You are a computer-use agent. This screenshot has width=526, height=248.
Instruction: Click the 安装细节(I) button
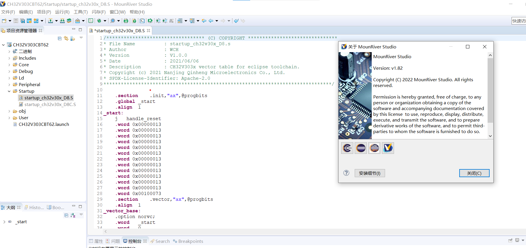pyautogui.click(x=370, y=173)
